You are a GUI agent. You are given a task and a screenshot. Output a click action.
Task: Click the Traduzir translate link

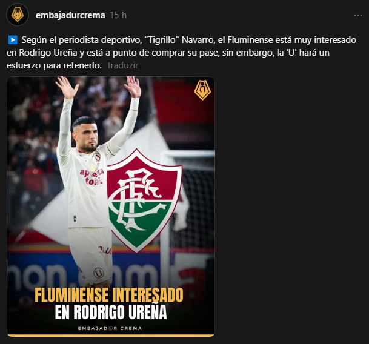(x=122, y=65)
